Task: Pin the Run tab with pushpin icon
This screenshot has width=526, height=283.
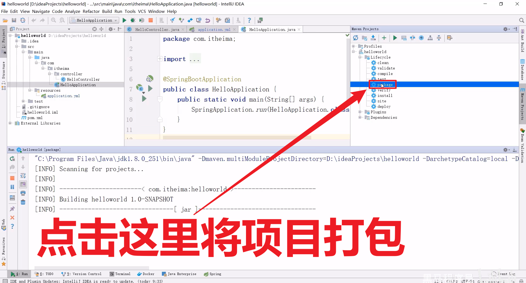Action: click(12, 209)
